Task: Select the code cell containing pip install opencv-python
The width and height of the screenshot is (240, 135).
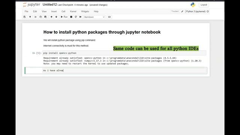Action: (x=124, y=53)
